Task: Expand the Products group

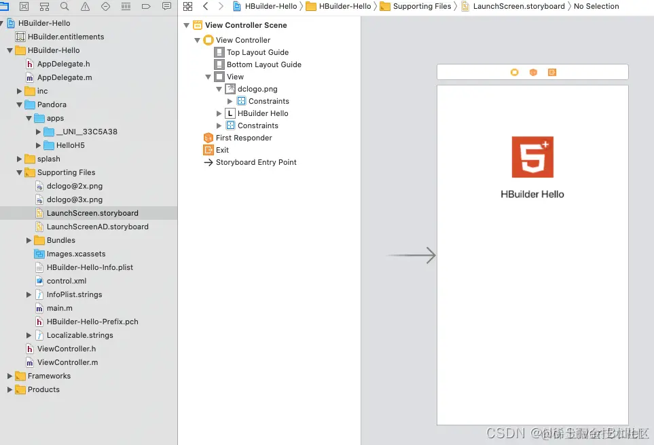Action: (10, 389)
